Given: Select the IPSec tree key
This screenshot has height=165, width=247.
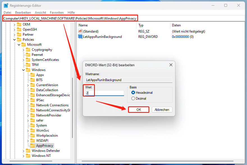Looking at the screenshot, I should click(x=40, y=100).
